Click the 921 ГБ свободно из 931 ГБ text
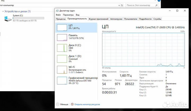 click(25, 21)
